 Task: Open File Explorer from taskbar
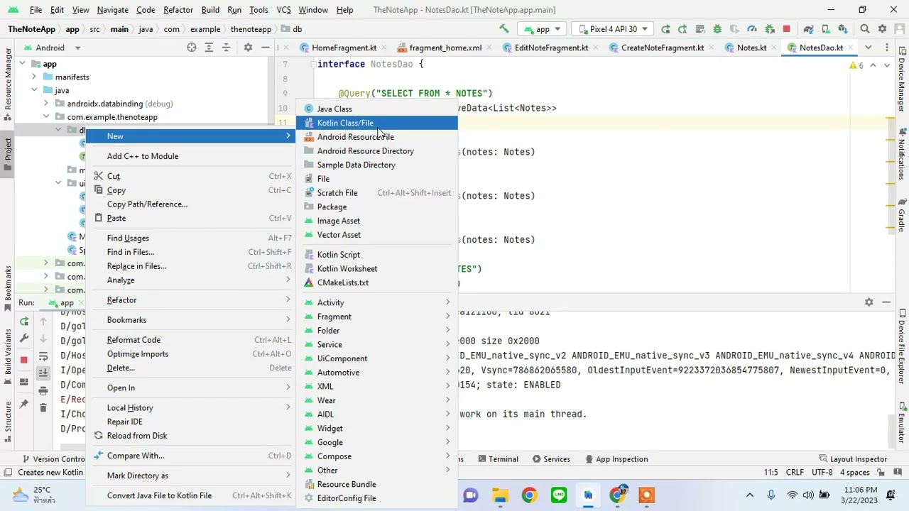coord(501,495)
